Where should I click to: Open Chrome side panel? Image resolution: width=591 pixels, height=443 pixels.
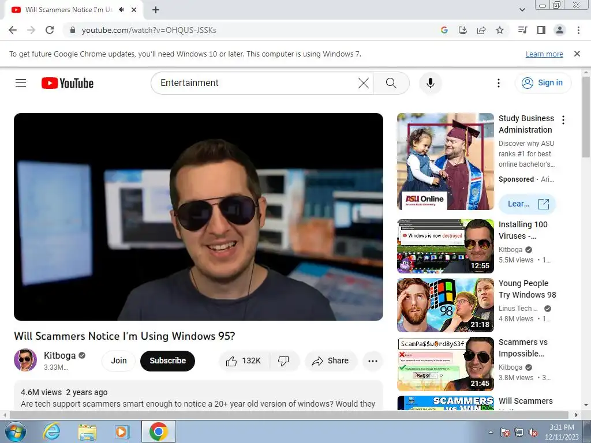tap(541, 30)
